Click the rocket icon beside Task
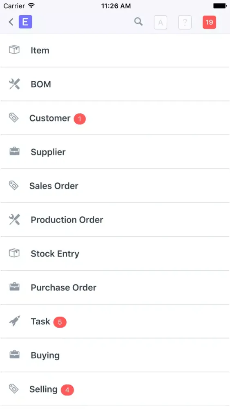 click(x=15, y=321)
